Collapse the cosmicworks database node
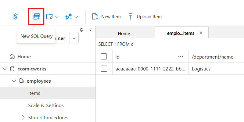This screenshot has height=122, width=244. click(5, 69)
